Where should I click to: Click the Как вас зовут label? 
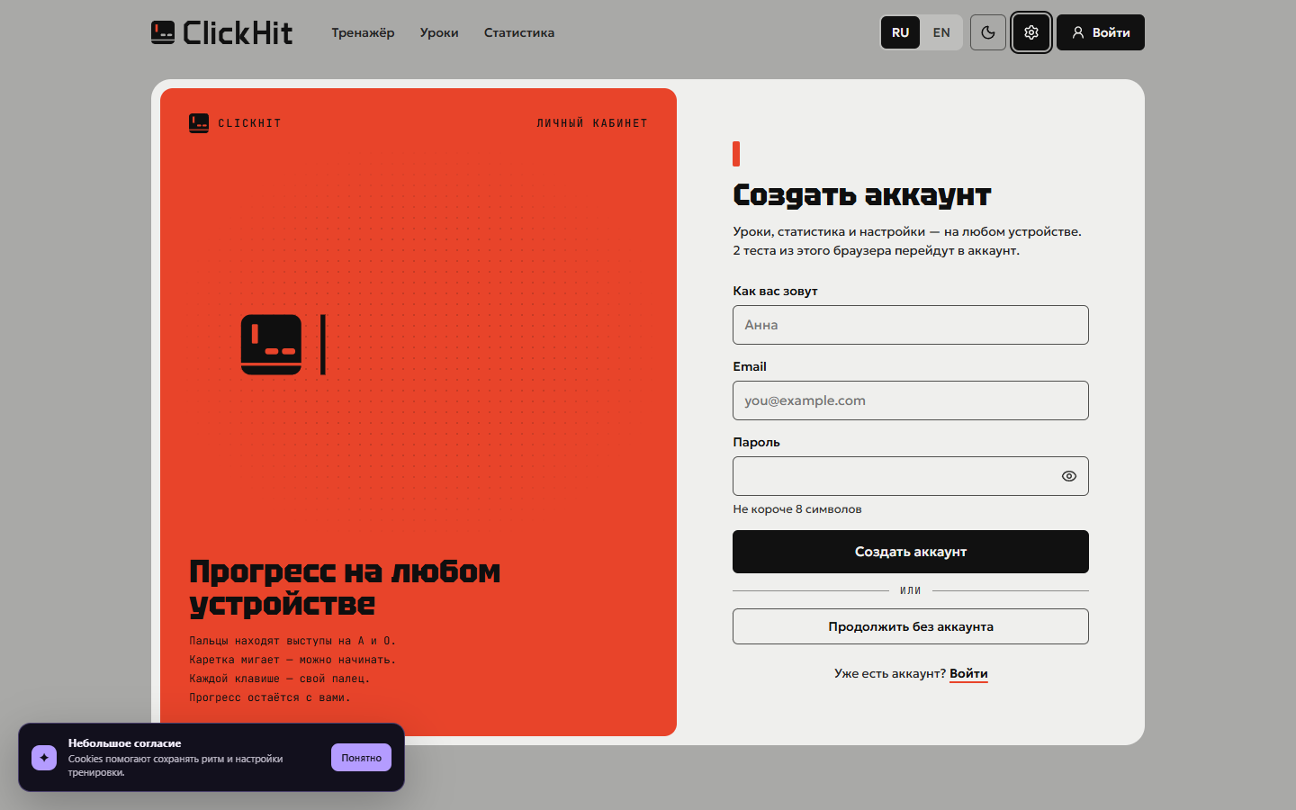(x=775, y=291)
